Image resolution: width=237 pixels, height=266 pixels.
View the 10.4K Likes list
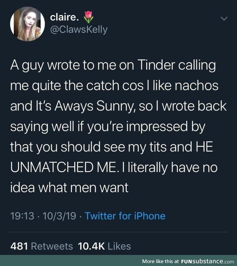pyautogui.click(x=104, y=246)
